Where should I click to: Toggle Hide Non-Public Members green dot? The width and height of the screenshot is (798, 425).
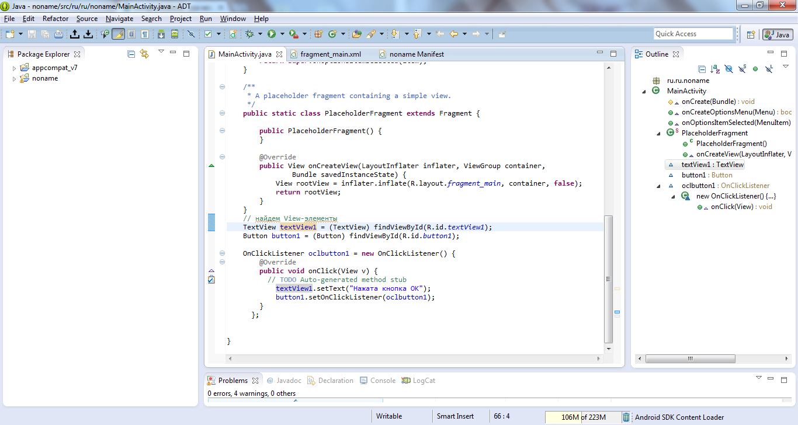tap(755, 69)
